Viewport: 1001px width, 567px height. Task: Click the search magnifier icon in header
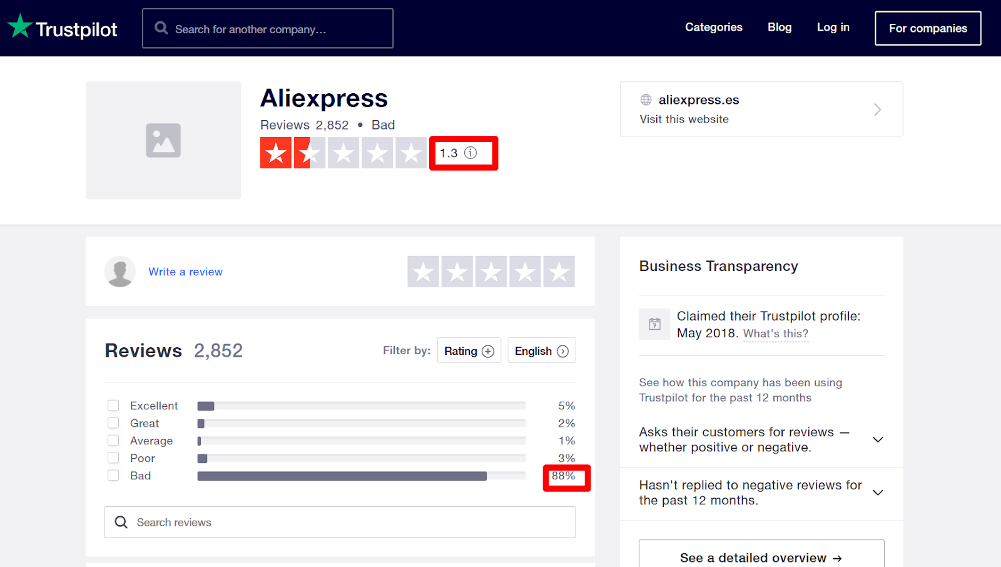tap(161, 28)
